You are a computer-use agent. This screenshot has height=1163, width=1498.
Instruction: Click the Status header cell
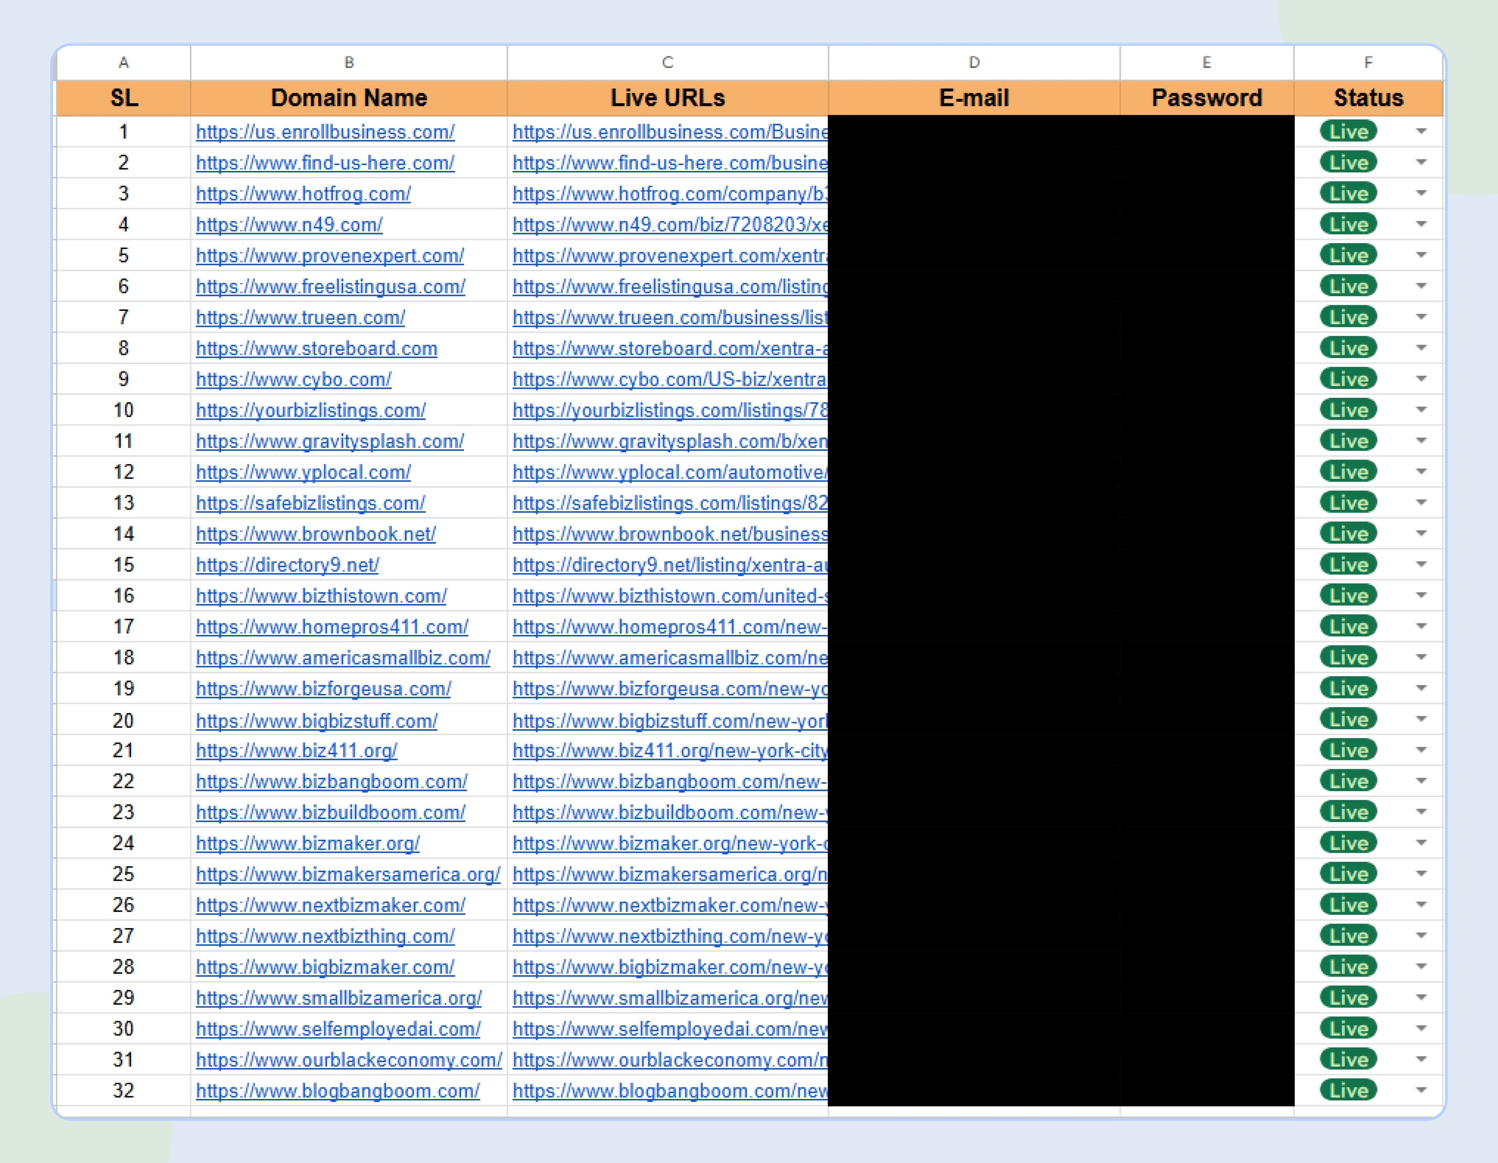pyautogui.click(x=1368, y=98)
